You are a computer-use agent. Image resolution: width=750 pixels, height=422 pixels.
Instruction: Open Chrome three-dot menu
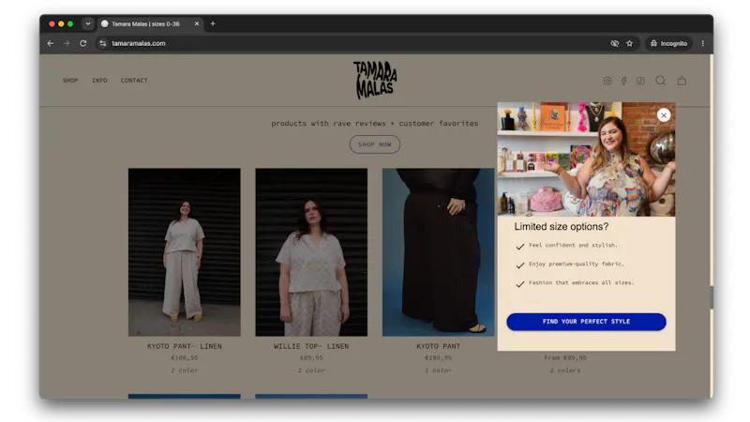point(702,43)
